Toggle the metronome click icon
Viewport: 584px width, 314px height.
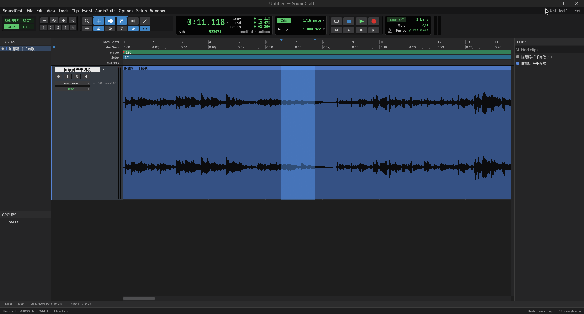[x=390, y=30]
